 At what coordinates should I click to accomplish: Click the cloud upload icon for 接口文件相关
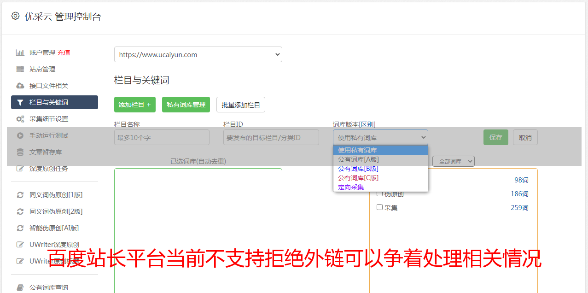coord(20,86)
